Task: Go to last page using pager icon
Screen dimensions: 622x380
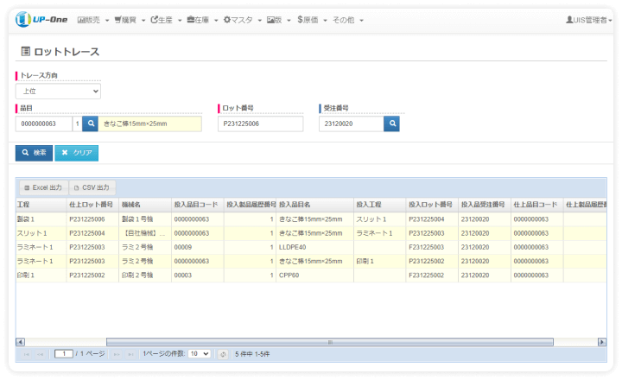Action: pos(130,354)
